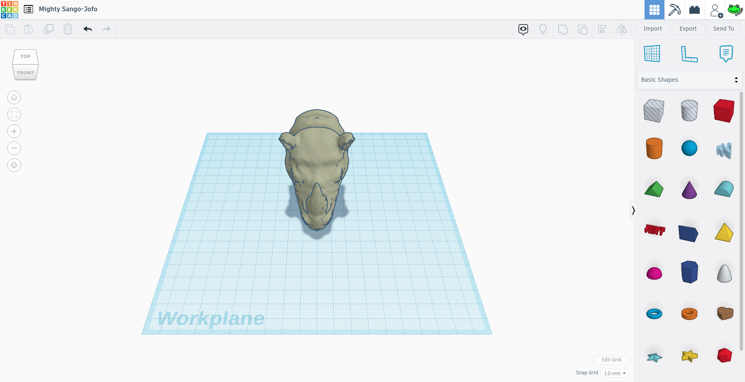Click the Group shapes icon

(x=563, y=29)
